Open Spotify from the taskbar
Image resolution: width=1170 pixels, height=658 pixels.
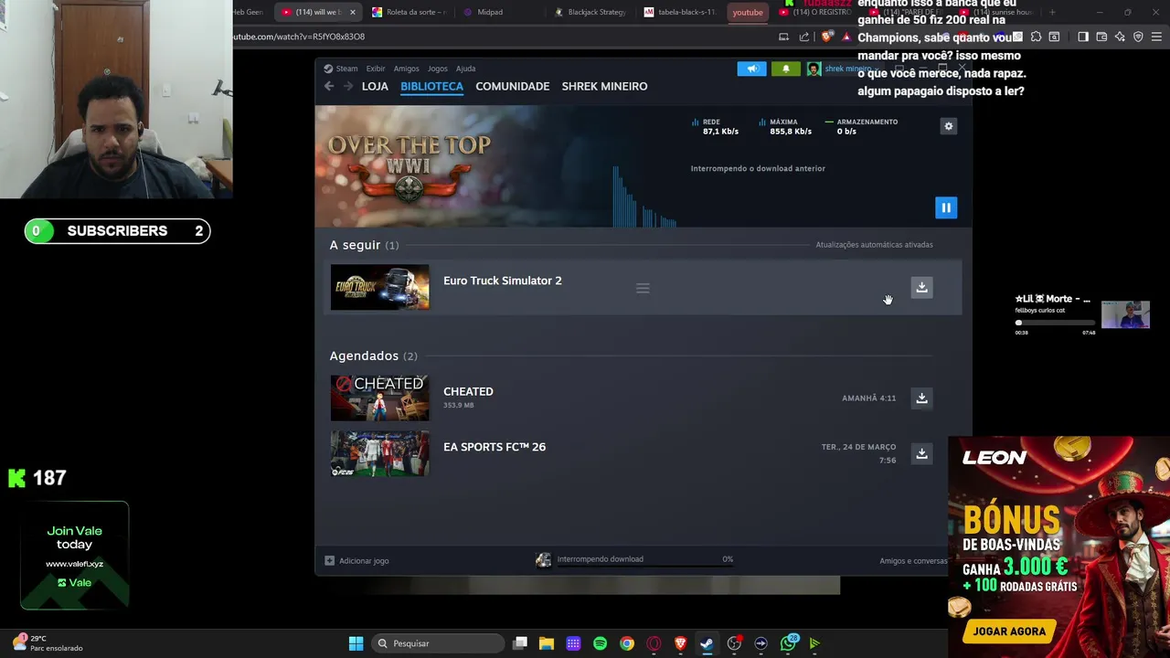click(x=600, y=643)
